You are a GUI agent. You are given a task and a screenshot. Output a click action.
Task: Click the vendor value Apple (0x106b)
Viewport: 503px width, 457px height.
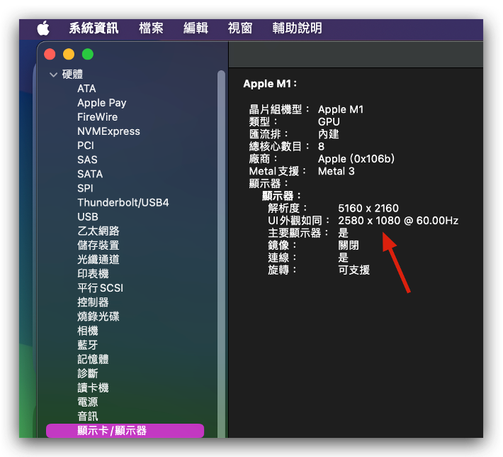pyautogui.click(x=356, y=159)
